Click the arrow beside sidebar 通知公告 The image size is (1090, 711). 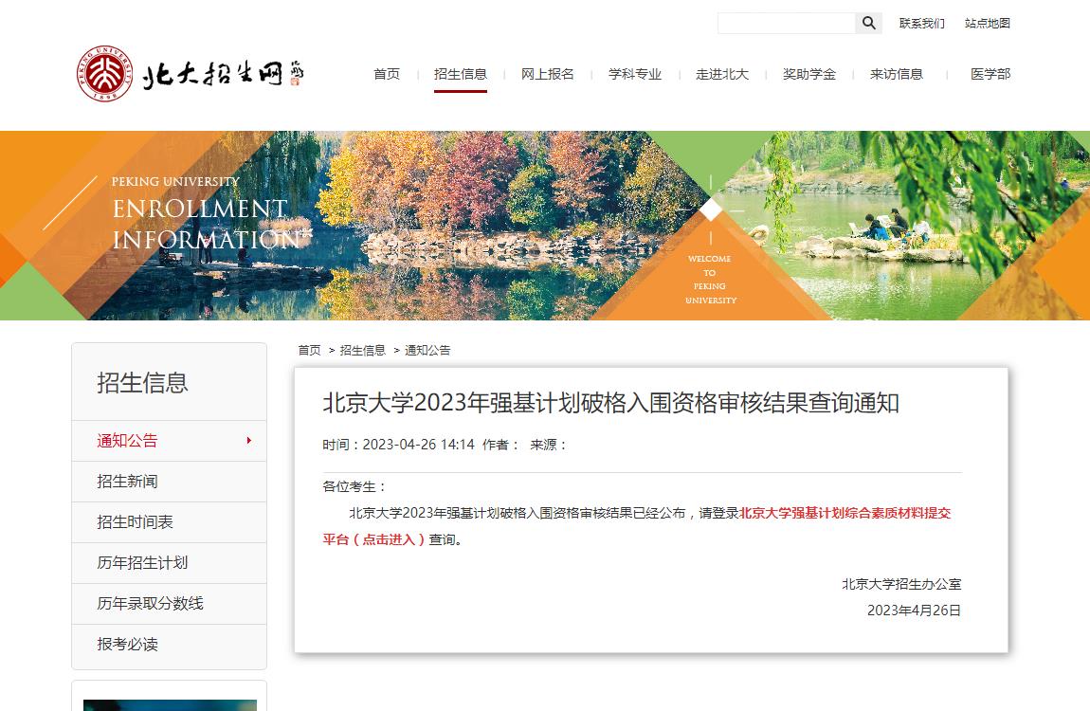[249, 441]
